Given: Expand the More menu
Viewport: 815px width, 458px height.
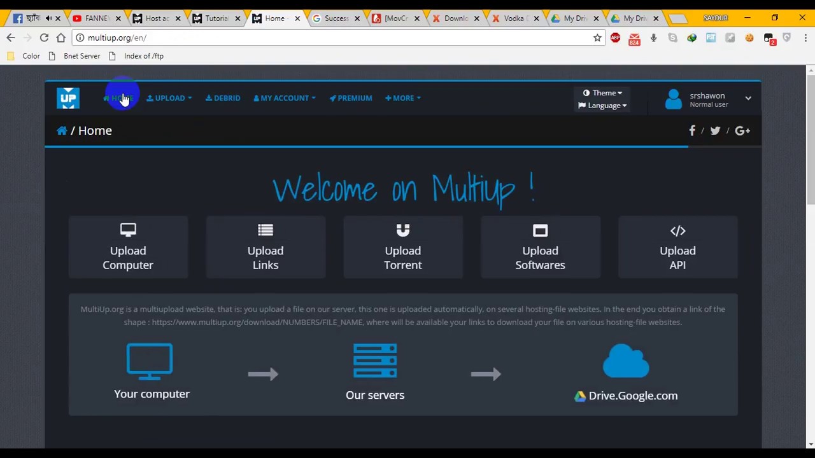Looking at the screenshot, I should tap(403, 98).
